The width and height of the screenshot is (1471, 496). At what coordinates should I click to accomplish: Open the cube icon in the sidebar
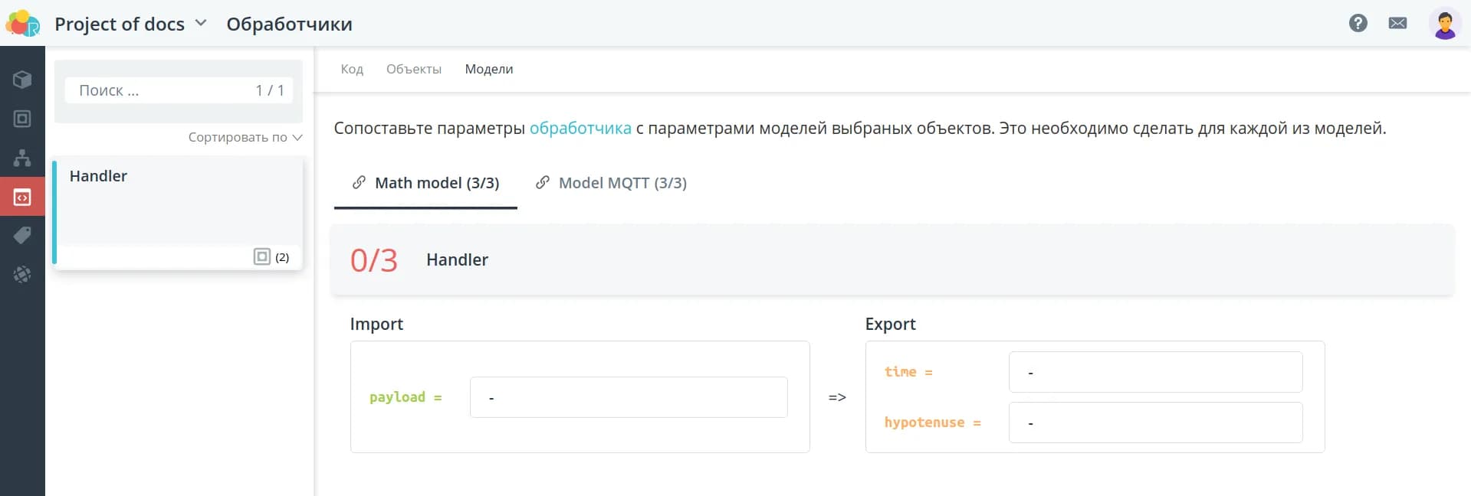click(x=22, y=80)
